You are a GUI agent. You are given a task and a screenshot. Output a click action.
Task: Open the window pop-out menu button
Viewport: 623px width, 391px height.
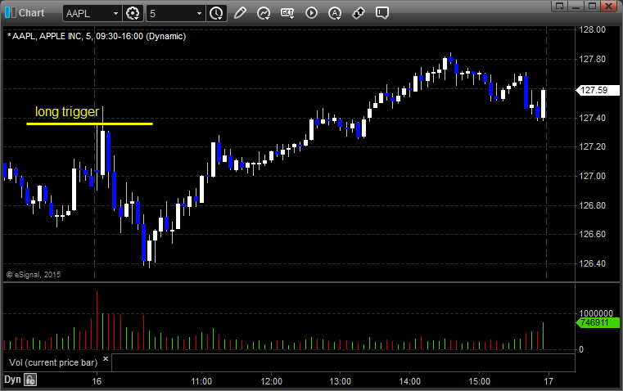pos(560,6)
